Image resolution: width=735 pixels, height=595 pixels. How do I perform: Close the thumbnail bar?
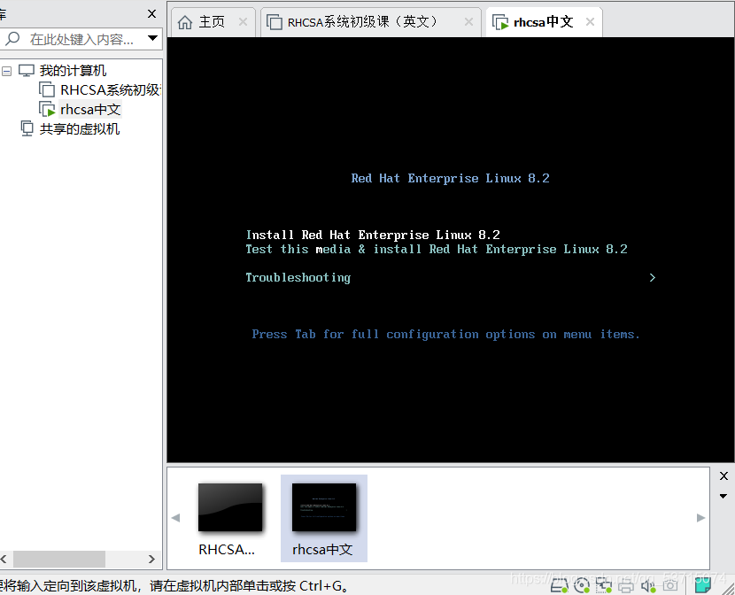[x=723, y=476]
